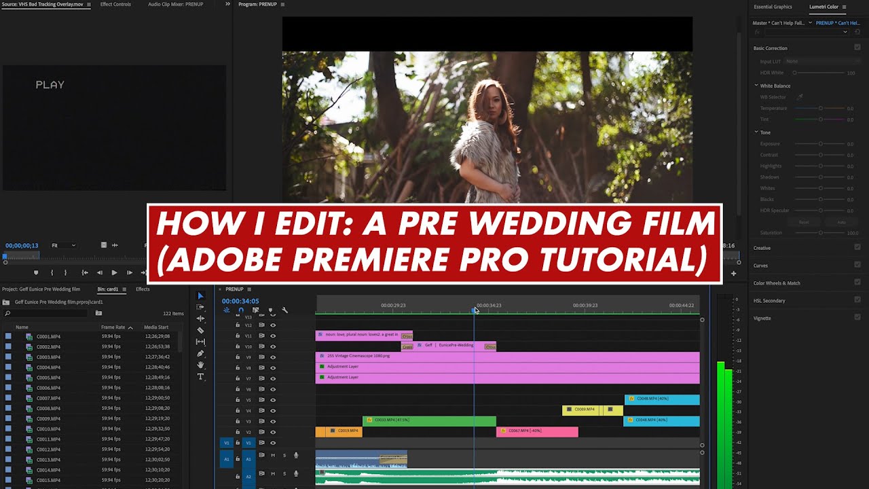
Task: Collapse the White Balance section
Action: pyautogui.click(x=756, y=86)
